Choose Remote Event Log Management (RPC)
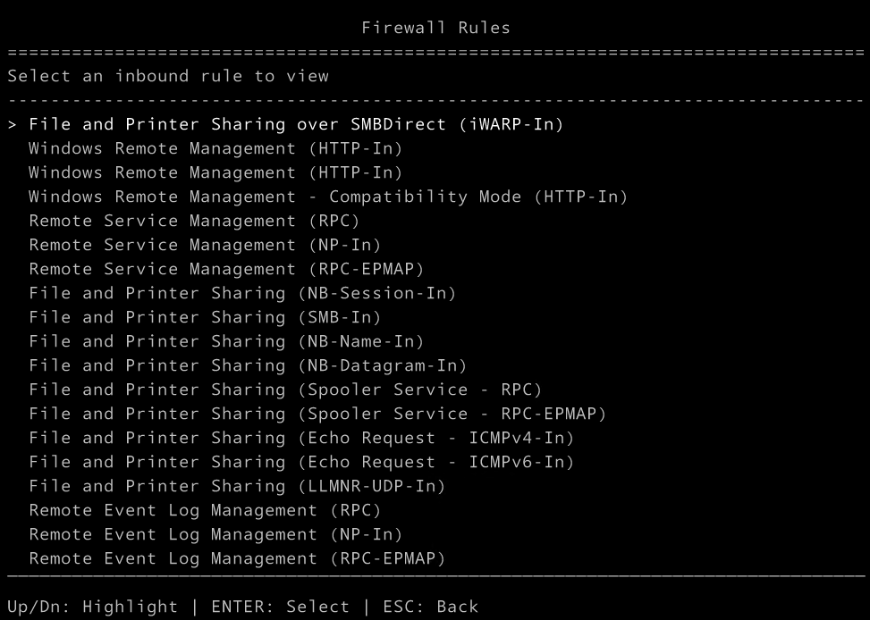The height and width of the screenshot is (620, 870). tap(204, 510)
